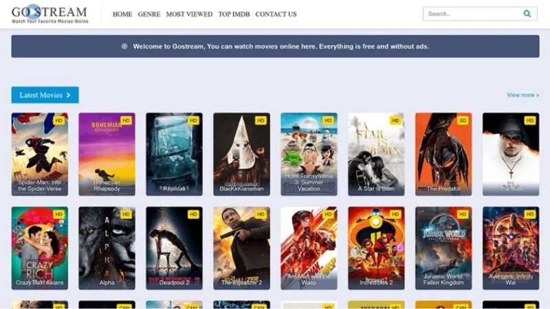Open the Avengers: Infinity War poster

click(511, 248)
